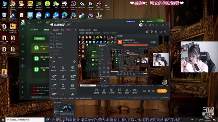
Task: Open the stream quality dropdown beside room number
Action: pos(98,33)
